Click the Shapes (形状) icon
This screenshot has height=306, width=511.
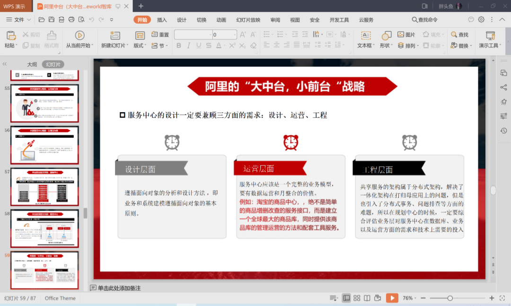coord(386,36)
